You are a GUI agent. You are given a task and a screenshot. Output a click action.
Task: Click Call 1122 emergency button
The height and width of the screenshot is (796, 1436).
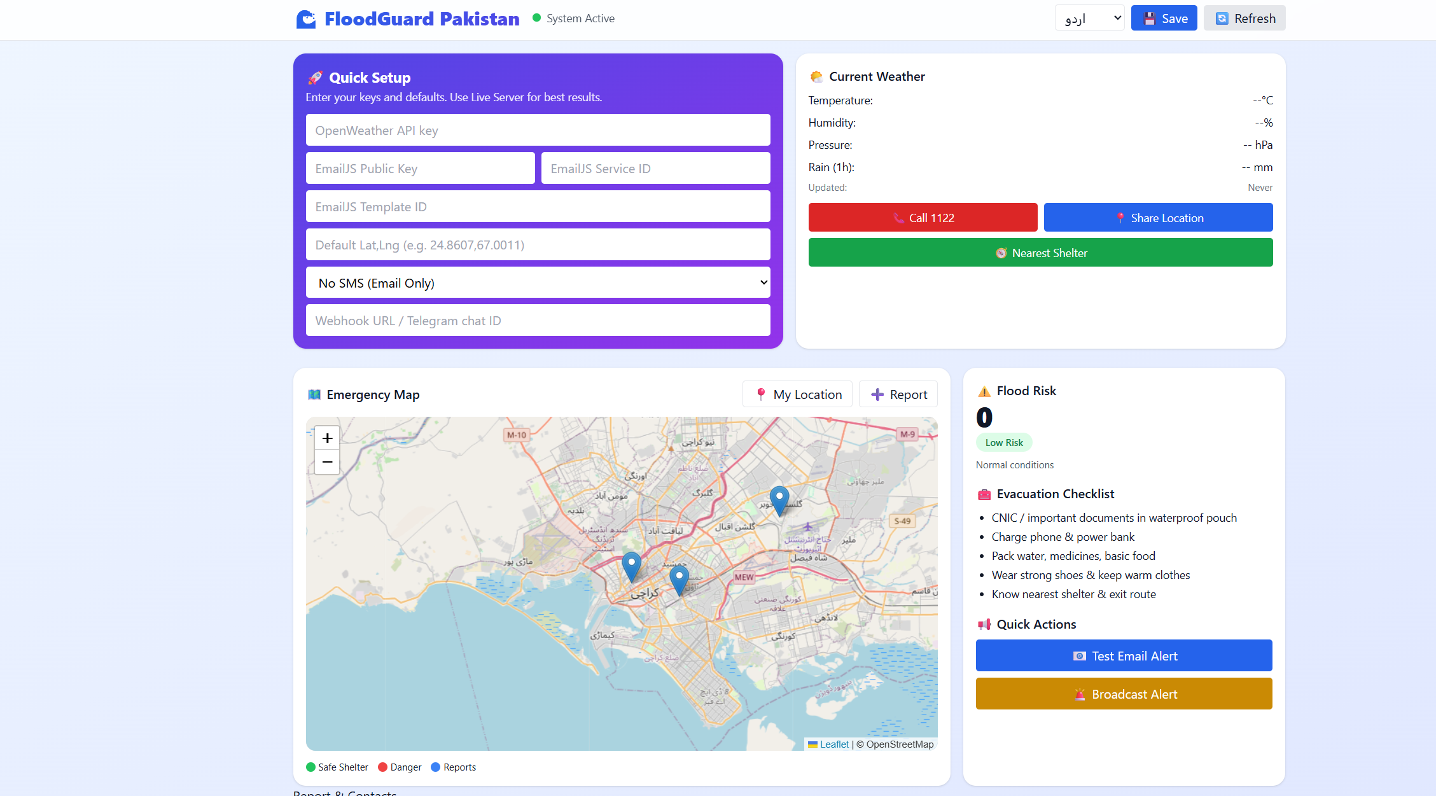(923, 218)
